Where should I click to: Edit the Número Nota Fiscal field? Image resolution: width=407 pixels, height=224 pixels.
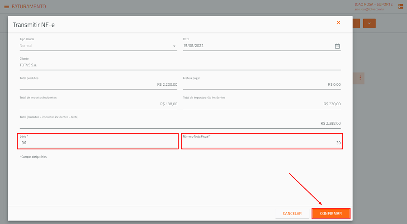coord(262,143)
